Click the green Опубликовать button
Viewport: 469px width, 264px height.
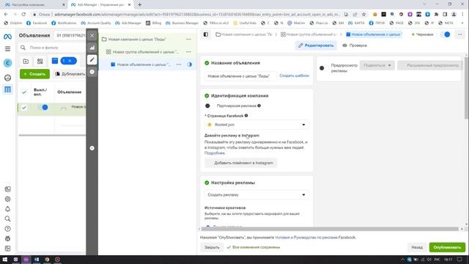[447, 247]
